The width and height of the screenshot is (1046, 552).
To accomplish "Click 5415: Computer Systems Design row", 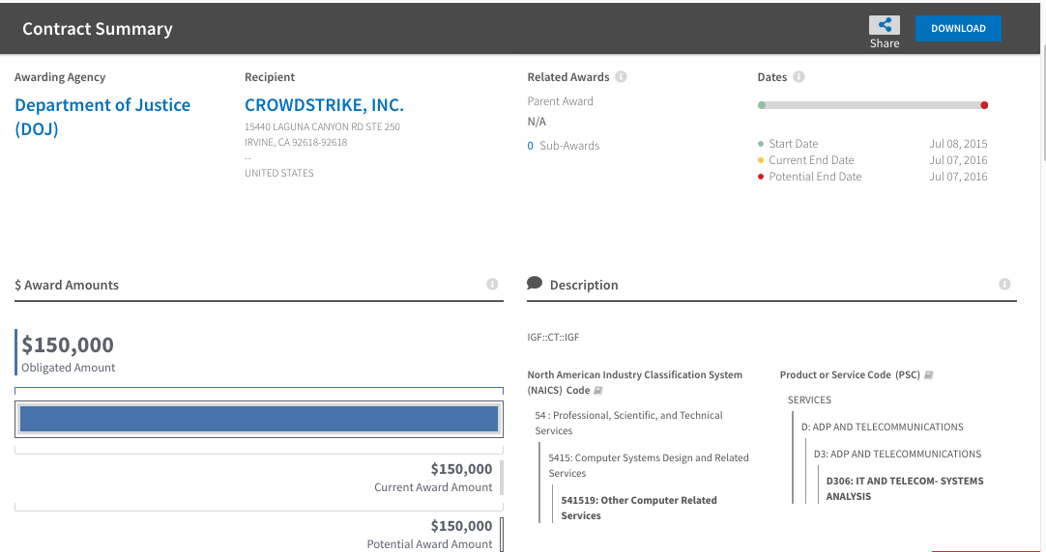I will point(649,465).
